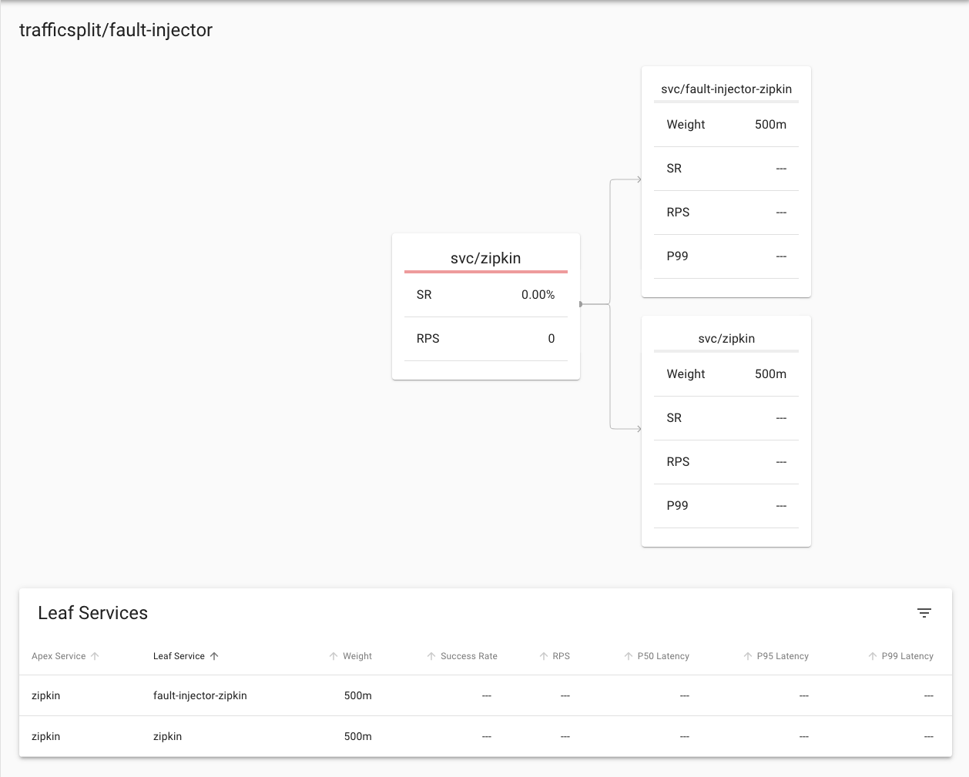
Task: Click the 0.00% success rate value
Action: pyautogui.click(x=538, y=295)
